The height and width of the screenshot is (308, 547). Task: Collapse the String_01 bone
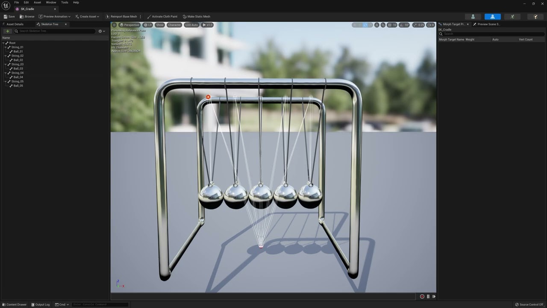[6, 47]
